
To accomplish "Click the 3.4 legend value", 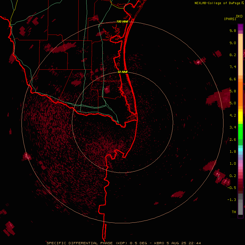I will click(x=233, y=127).
